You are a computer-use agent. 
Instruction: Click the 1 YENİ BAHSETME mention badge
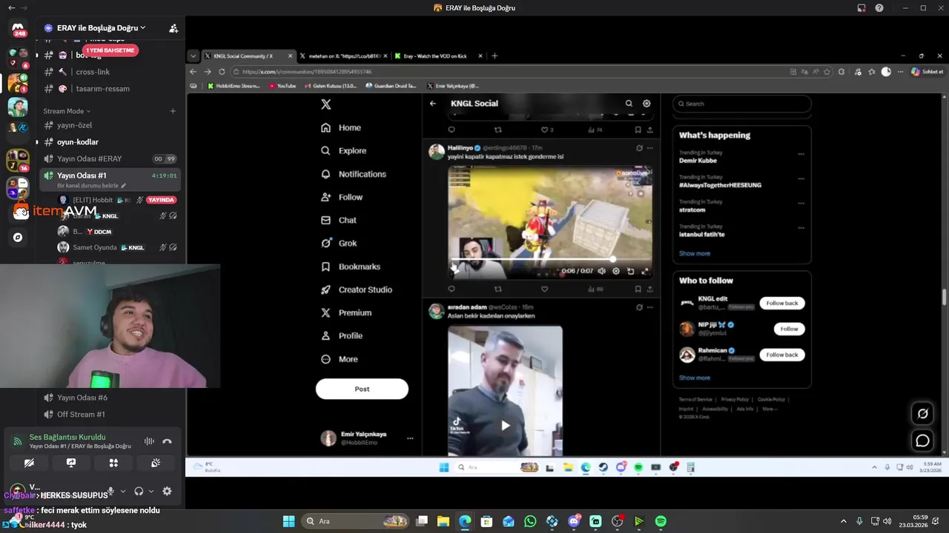coord(110,50)
